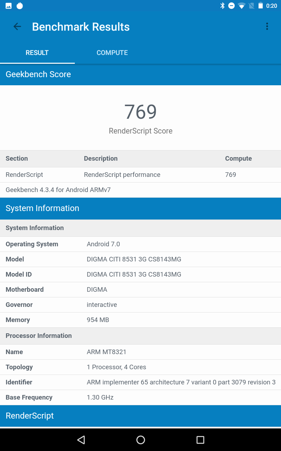Screen dimensions: 281x451
Task: Tap the Wi-Fi icon in status bar
Action: 241,6
